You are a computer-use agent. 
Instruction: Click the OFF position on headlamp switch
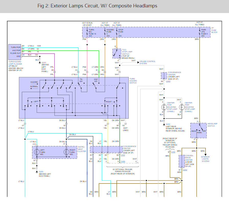[204, 131]
